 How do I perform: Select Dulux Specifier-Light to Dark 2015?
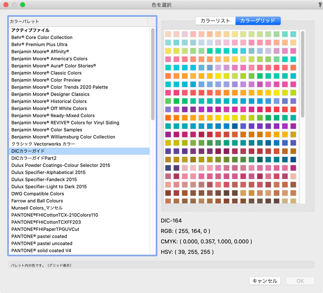tap(79, 187)
